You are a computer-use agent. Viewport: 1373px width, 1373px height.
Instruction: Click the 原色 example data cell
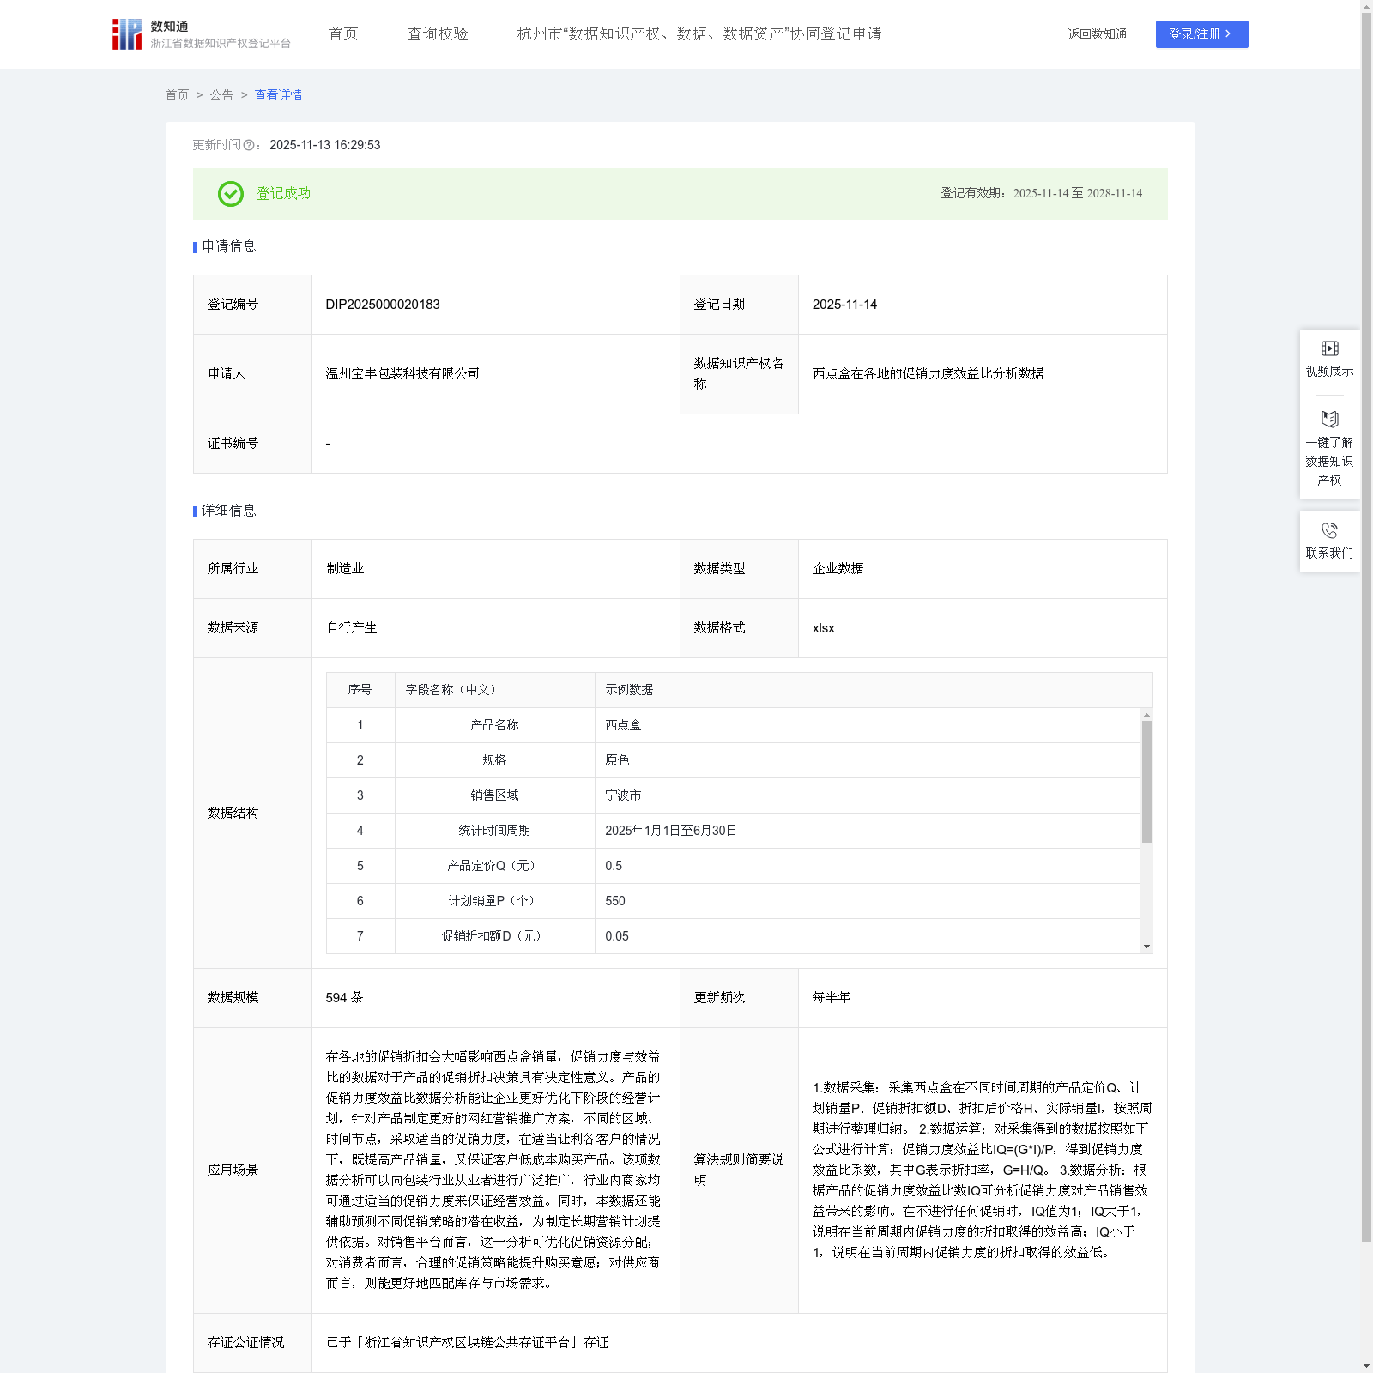tap(867, 760)
